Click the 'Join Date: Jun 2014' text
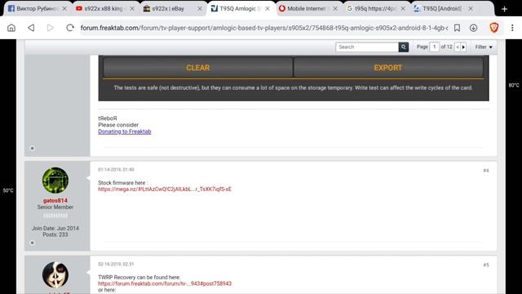522x294 pixels. coord(55,229)
